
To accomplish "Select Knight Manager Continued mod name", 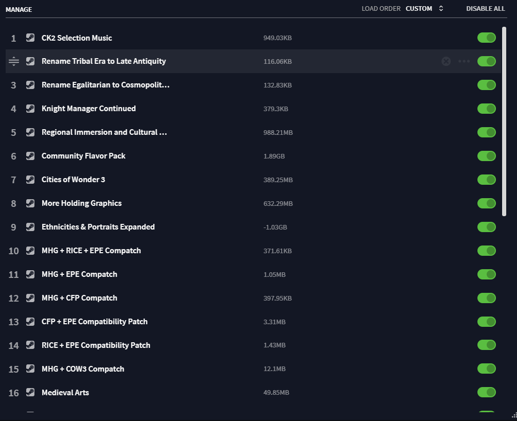I will 89,109.
